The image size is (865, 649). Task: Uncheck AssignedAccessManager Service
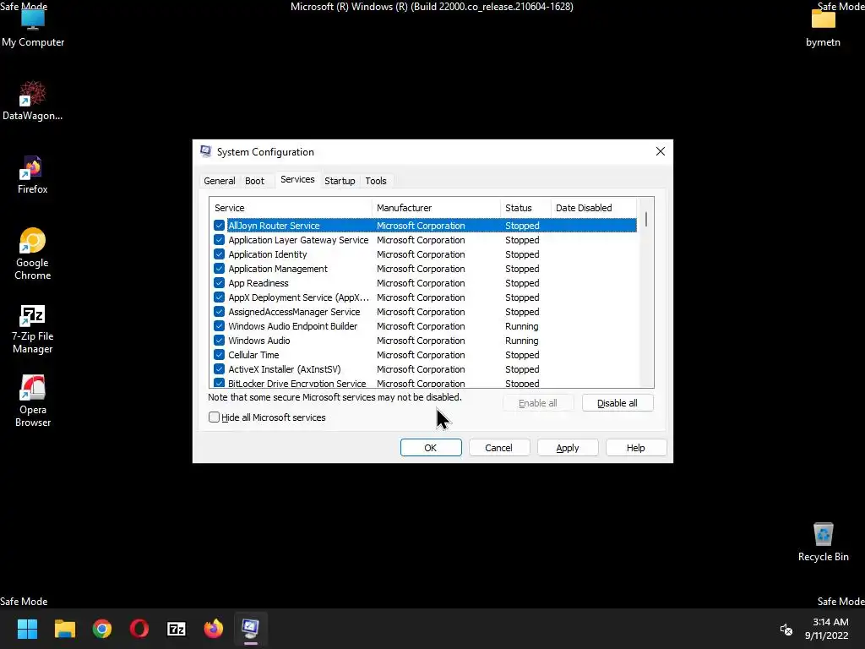(x=219, y=311)
